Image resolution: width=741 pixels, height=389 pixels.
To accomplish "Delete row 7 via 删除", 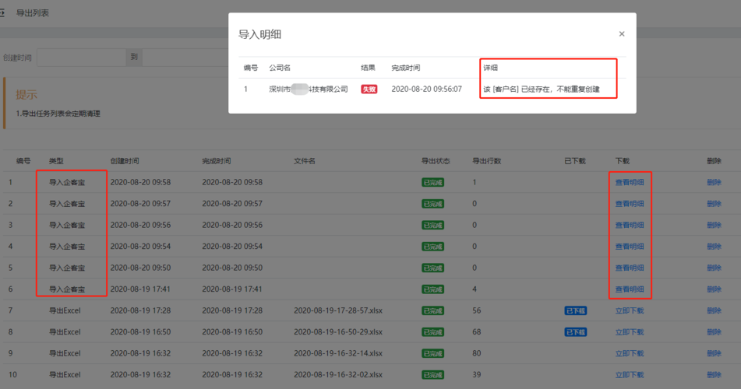I will pyautogui.click(x=714, y=310).
